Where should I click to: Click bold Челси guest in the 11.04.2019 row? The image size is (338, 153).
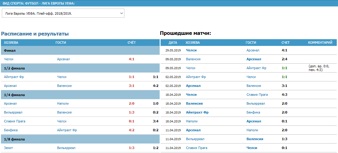pyautogui.click(x=252, y=148)
